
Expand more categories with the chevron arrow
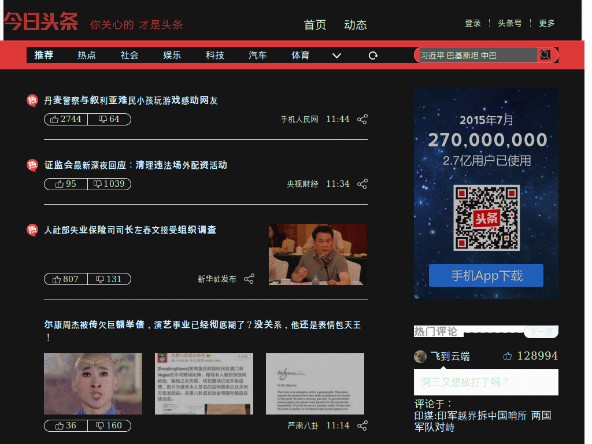[336, 55]
